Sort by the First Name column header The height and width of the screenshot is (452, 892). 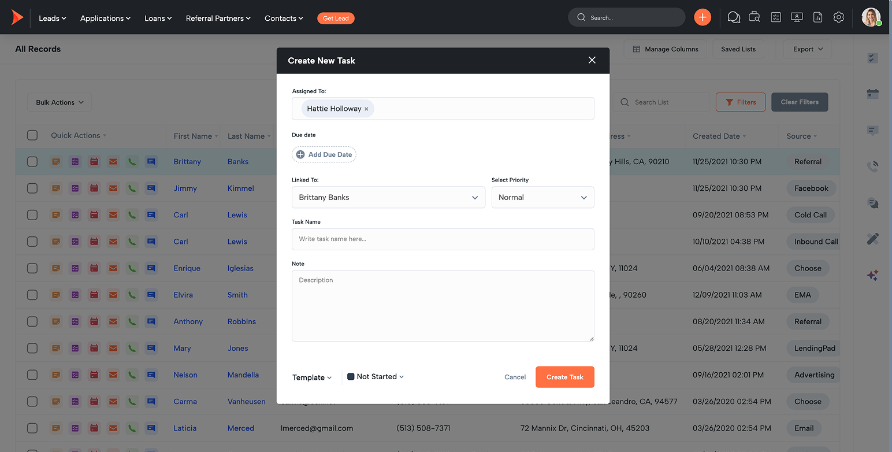pos(196,136)
